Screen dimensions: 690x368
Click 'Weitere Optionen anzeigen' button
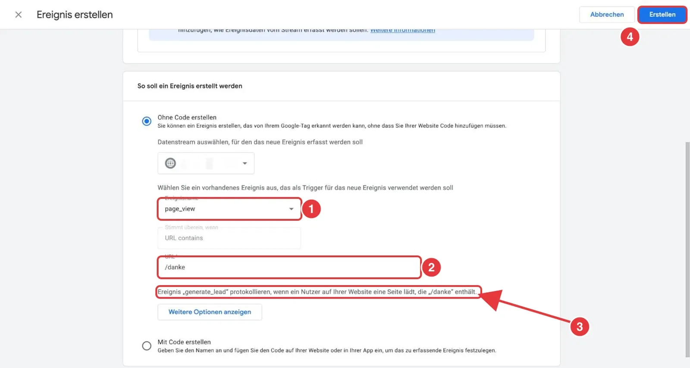pyautogui.click(x=210, y=312)
